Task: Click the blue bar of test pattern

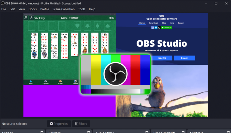Action: [145, 69]
